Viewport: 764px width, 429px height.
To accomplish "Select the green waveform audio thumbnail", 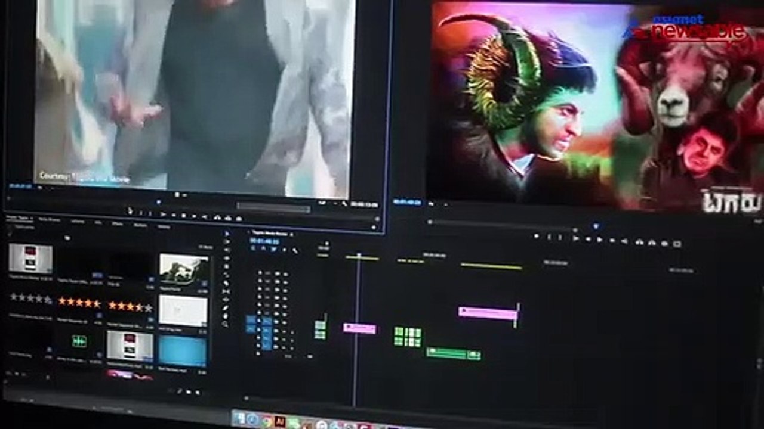I will point(79,341).
